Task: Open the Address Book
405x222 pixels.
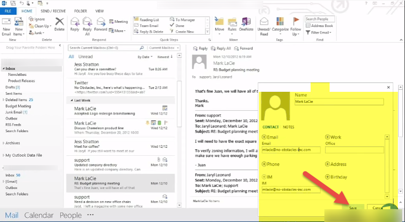Action: 320,26
